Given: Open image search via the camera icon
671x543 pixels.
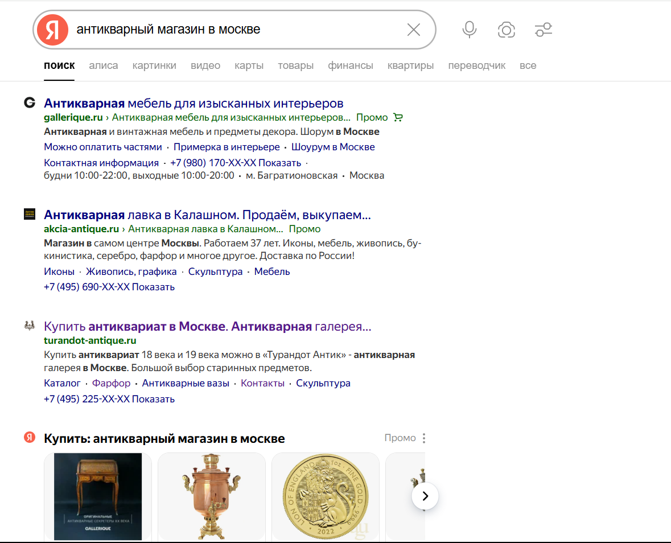Looking at the screenshot, I should click(x=507, y=30).
